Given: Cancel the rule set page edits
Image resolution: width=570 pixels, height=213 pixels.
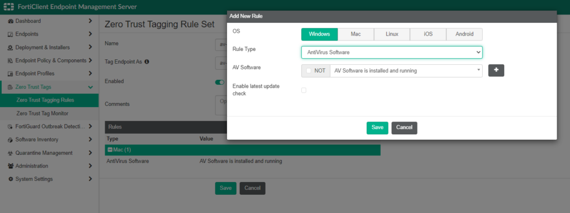Looking at the screenshot, I should pyautogui.click(x=252, y=188).
